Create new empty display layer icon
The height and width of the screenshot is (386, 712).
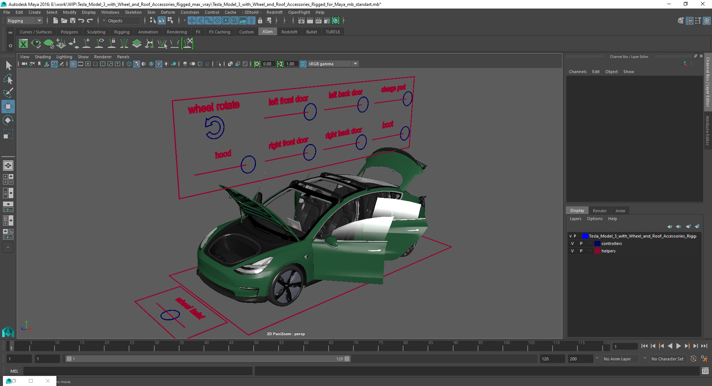(689, 226)
